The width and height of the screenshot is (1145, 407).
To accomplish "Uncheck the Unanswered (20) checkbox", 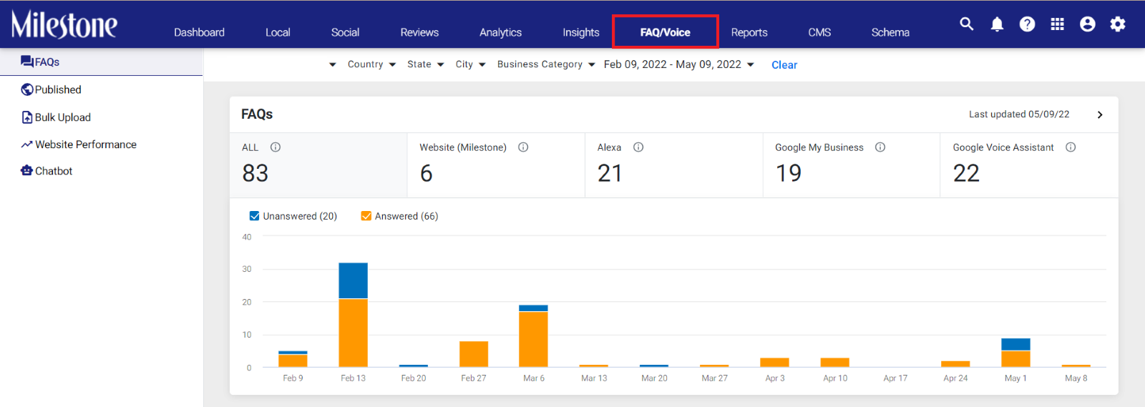I will pyautogui.click(x=254, y=216).
